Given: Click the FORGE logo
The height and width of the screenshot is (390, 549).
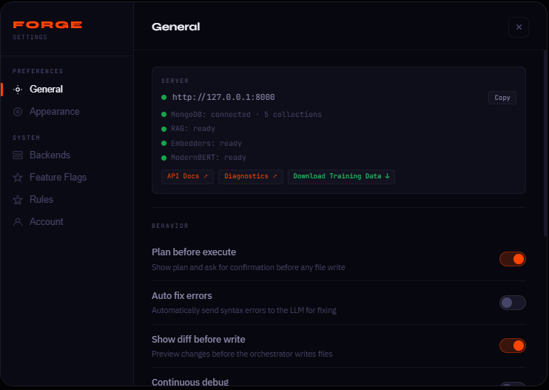Looking at the screenshot, I should coord(47,24).
